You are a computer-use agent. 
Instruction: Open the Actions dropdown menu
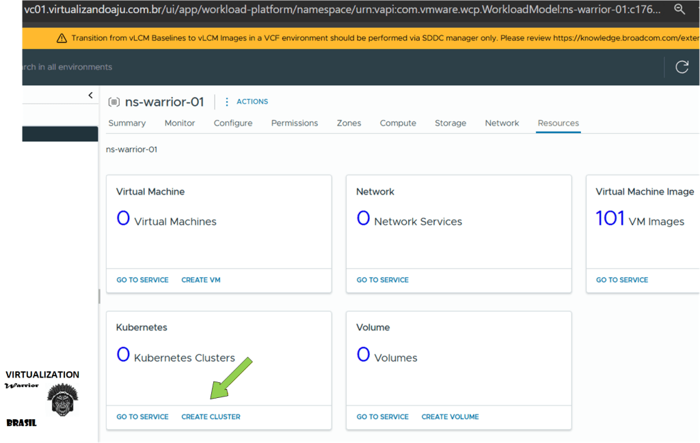[252, 102]
